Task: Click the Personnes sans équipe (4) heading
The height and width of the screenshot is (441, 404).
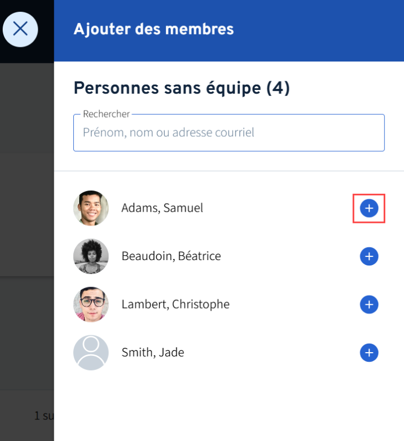Action: point(182,88)
